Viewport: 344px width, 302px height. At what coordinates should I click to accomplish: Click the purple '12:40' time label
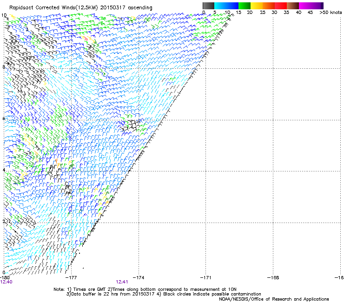7,282
